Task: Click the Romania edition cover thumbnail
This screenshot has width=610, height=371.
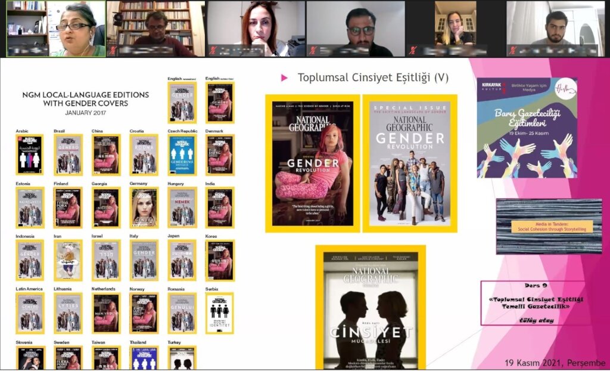Action: click(182, 313)
